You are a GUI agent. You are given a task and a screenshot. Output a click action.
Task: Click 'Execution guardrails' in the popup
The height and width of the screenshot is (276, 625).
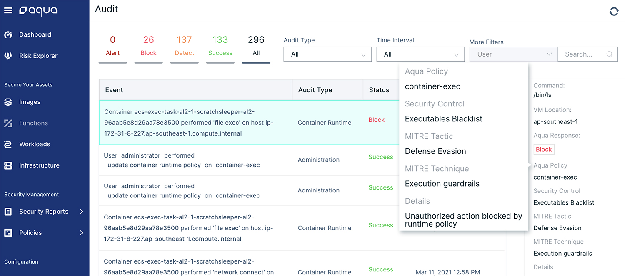[x=442, y=184]
